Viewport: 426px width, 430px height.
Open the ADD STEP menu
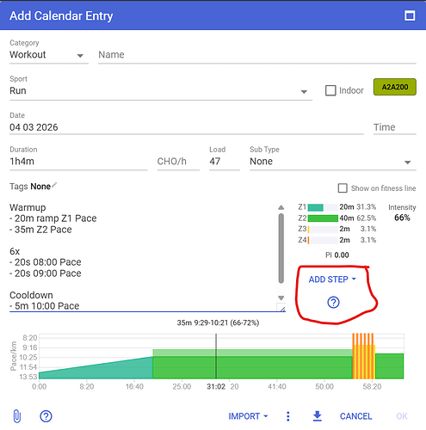click(x=332, y=279)
